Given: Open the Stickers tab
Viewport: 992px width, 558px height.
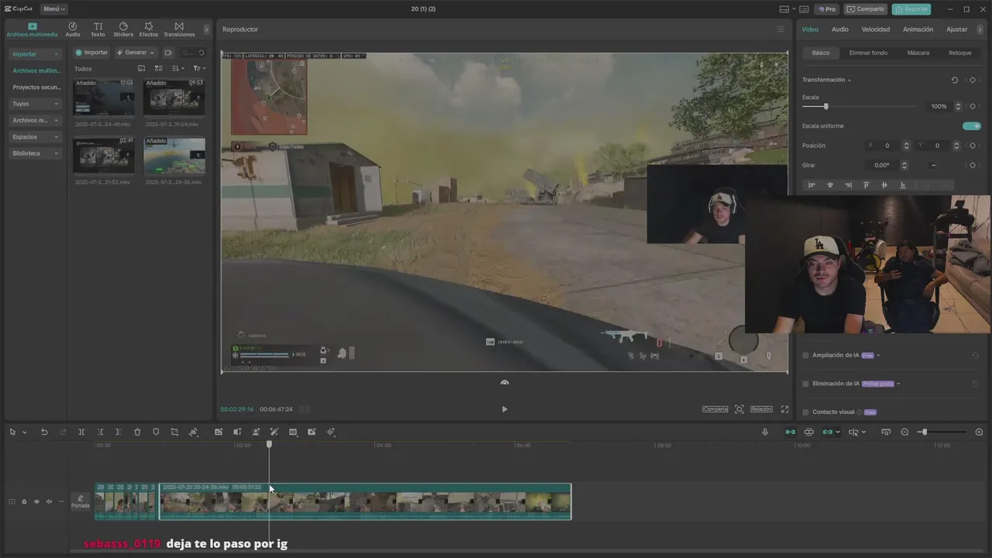Looking at the screenshot, I should 123,29.
